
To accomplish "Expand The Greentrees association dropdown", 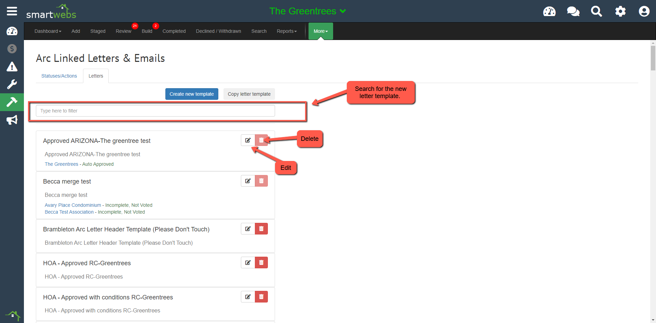I will [x=307, y=11].
